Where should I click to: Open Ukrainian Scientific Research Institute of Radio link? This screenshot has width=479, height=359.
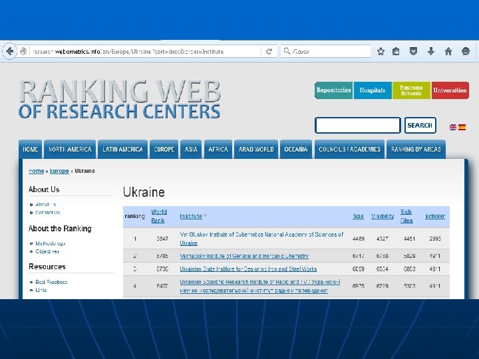pos(260,287)
